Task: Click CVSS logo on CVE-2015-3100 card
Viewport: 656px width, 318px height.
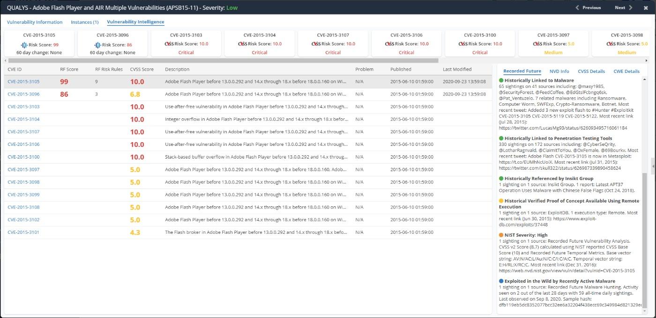Action: [463, 44]
